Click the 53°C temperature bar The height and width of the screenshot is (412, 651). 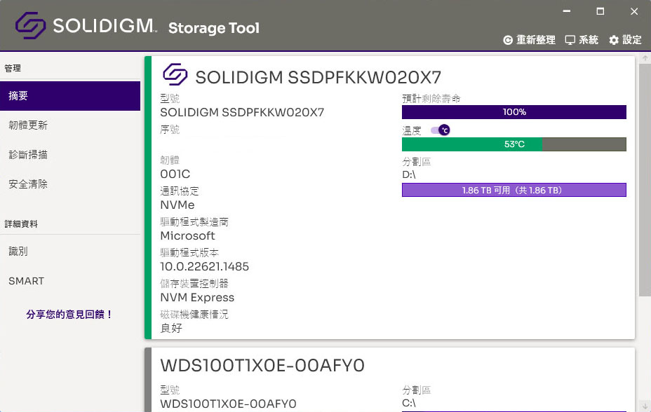[x=514, y=144]
